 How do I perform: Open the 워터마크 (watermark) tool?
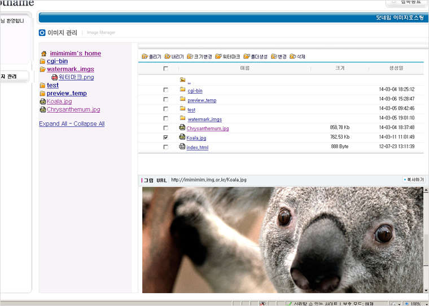click(x=218, y=56)
